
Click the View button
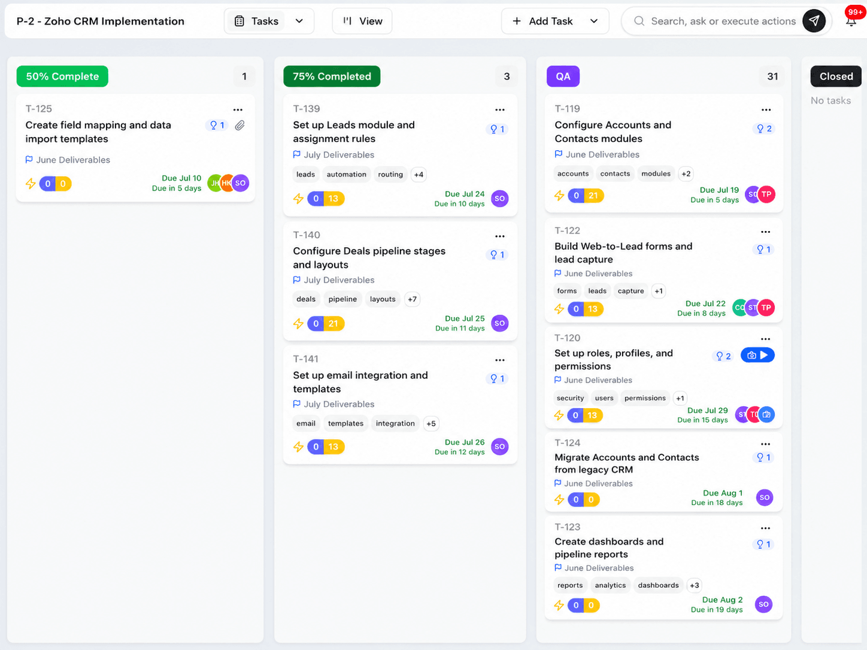tap(362, 21)
